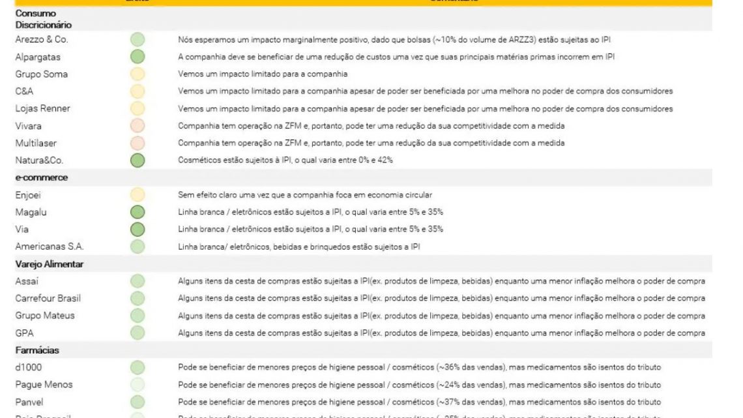
Task: Click the Arezzo comment about bolsas and ARZZ3
Action: pyautogui.click(x=394, y=40)
